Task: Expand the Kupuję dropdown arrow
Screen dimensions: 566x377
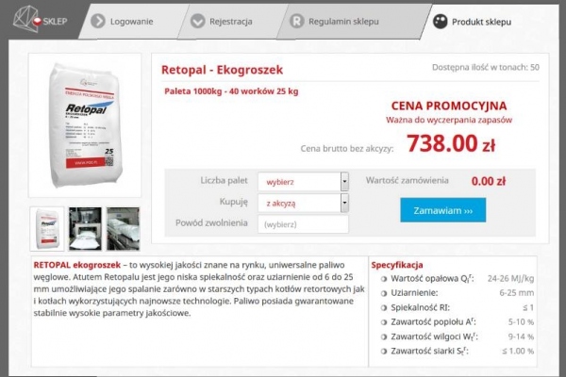Action: pos(344,203)
